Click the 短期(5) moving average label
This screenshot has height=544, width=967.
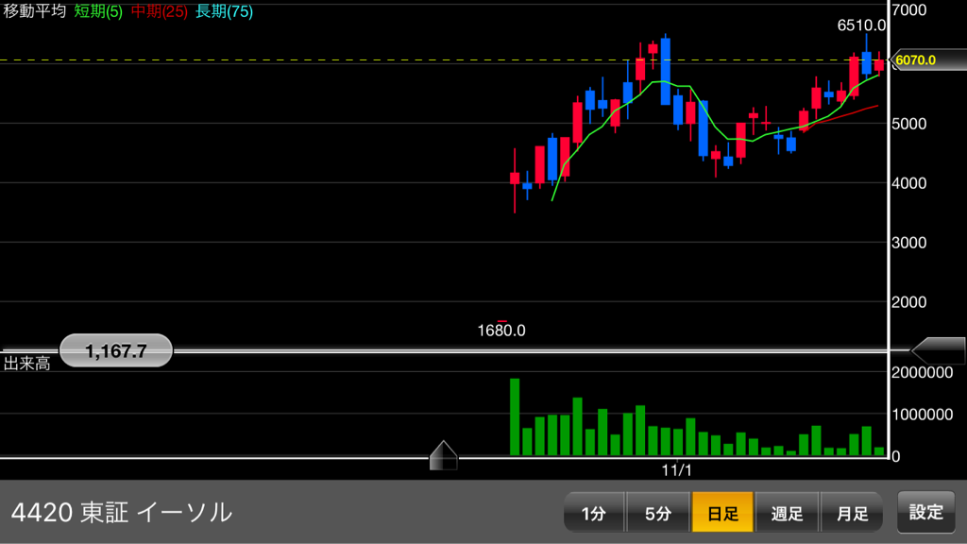click(x=98, y=11)
